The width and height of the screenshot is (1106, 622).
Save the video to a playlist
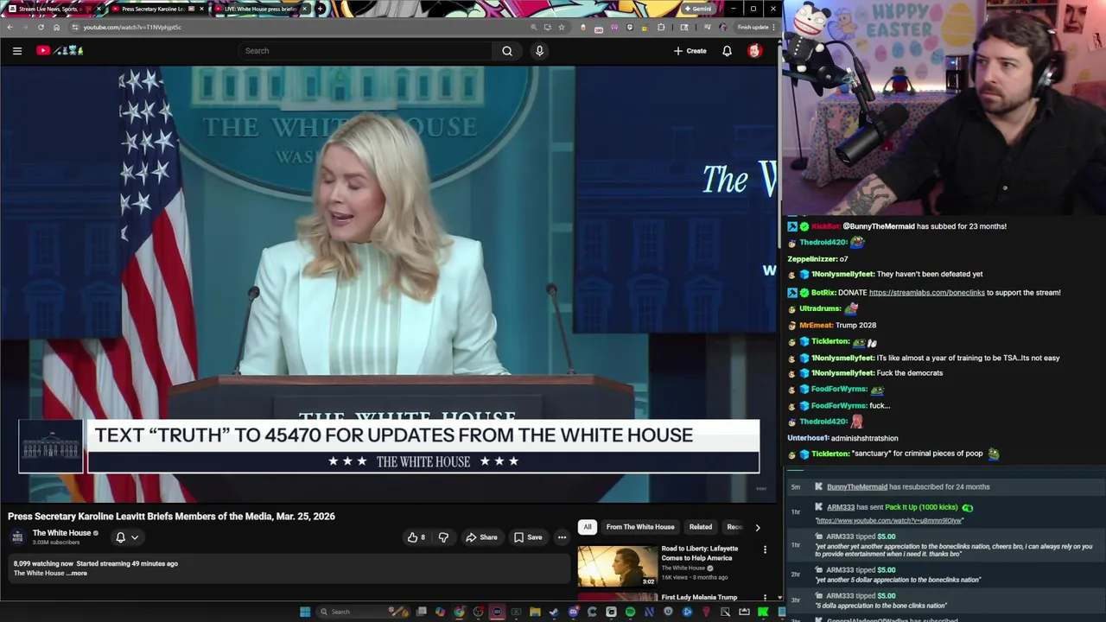point(528,537)
